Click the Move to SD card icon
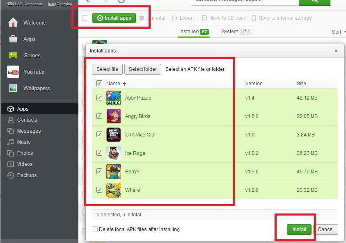The image size is (346, 243). (204, 18)
